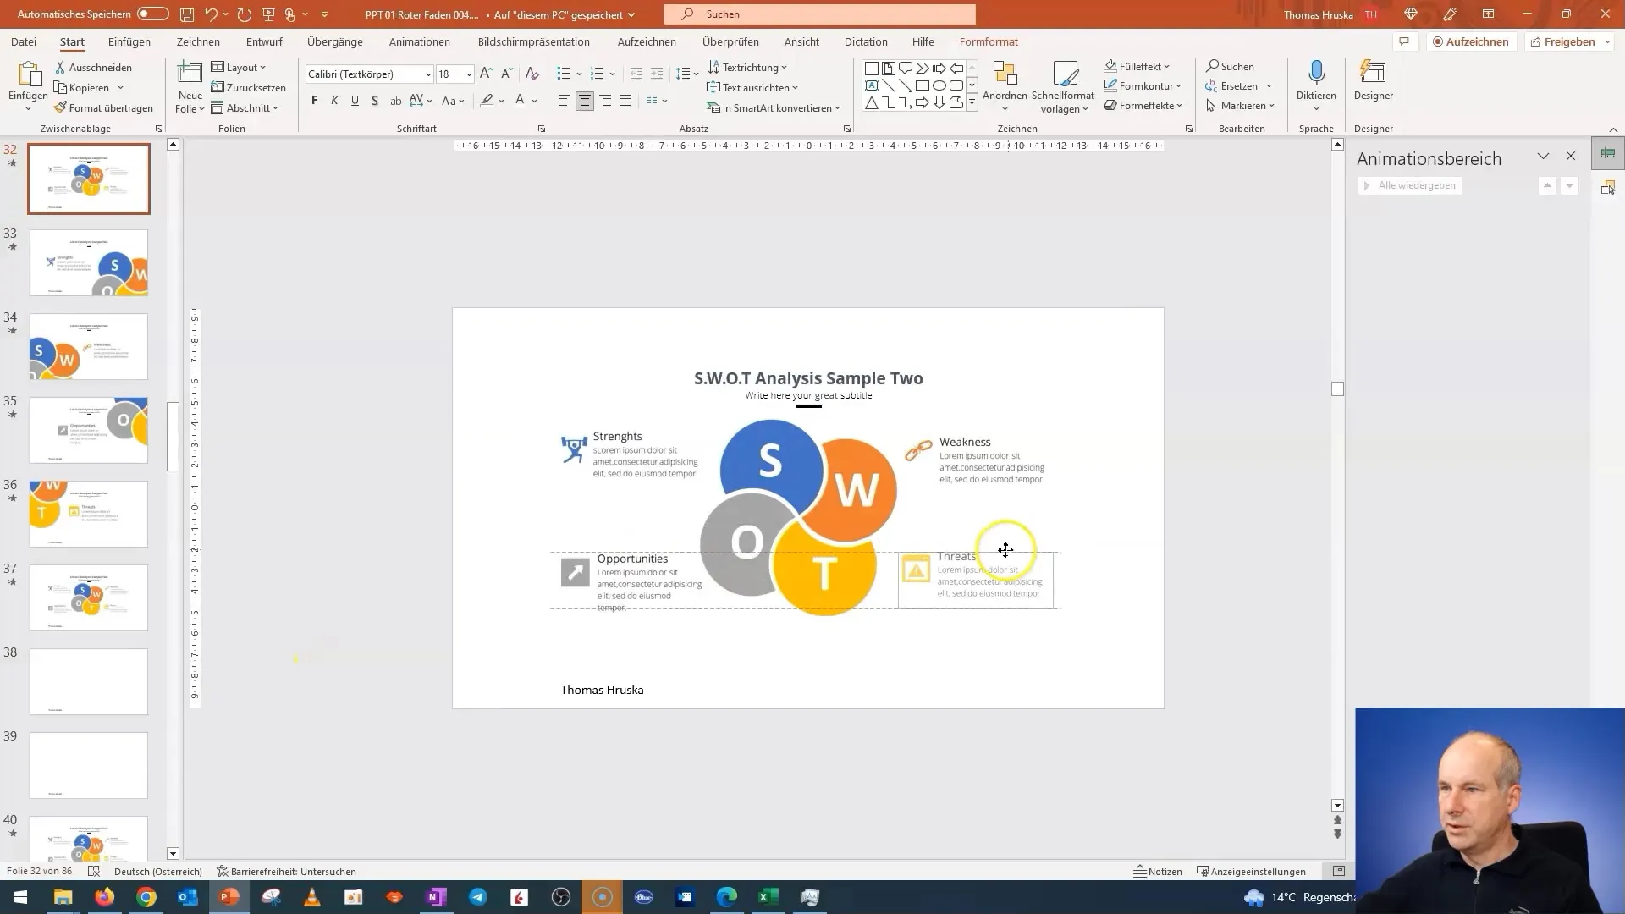The width and height of the screenshot is (1625, 914).
Task: Expand the Abschnitt dropdown
Action: click(245, 107)
